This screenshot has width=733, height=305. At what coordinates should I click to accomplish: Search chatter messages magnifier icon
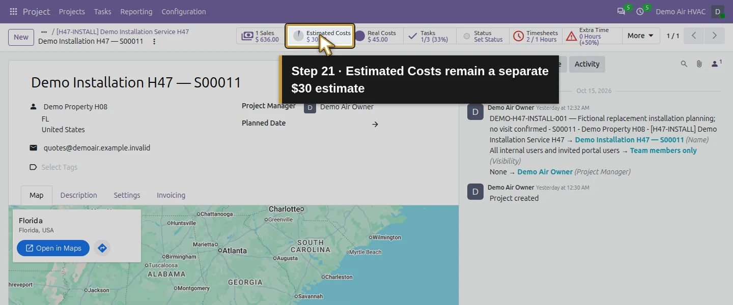pos(684,64)
